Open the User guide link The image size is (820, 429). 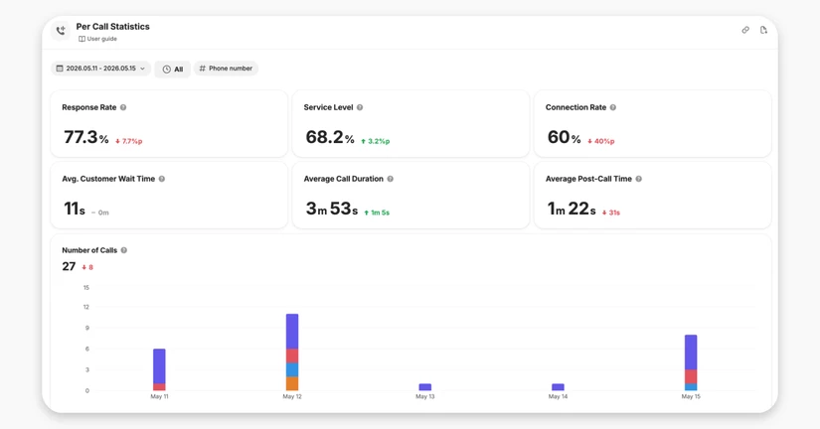97,39
